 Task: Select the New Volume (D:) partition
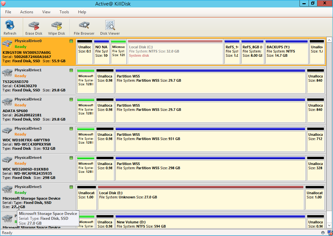210,224
